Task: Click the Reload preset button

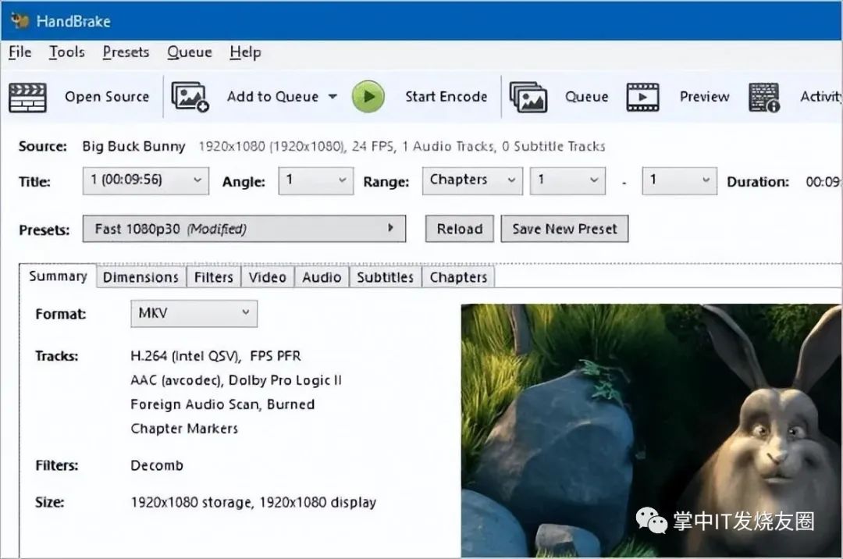Action: [460, 229]
